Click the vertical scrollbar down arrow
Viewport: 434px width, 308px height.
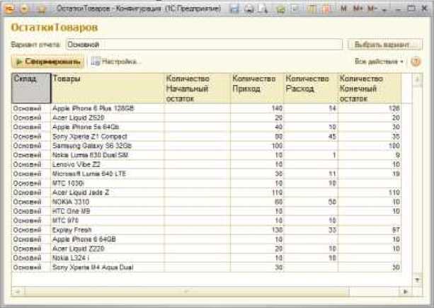point(418,280)
